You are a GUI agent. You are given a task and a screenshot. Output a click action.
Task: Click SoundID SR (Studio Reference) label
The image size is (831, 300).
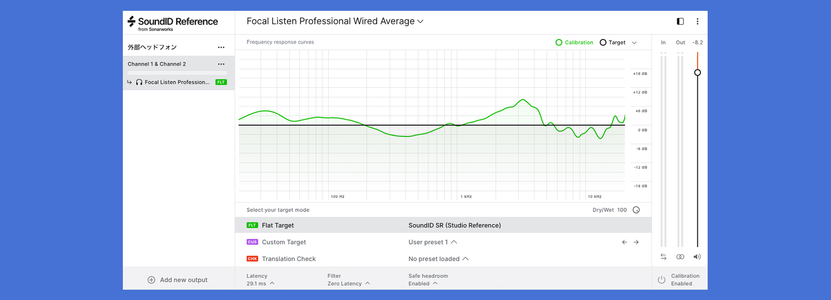point(455,225)
